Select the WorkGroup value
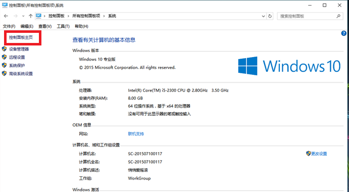Image resolution: width=349 pixels, height=192 pixels. 139,178
